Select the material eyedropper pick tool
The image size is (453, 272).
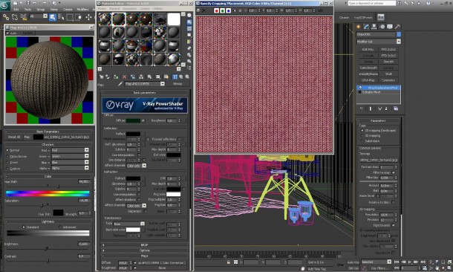click(120, 84)
